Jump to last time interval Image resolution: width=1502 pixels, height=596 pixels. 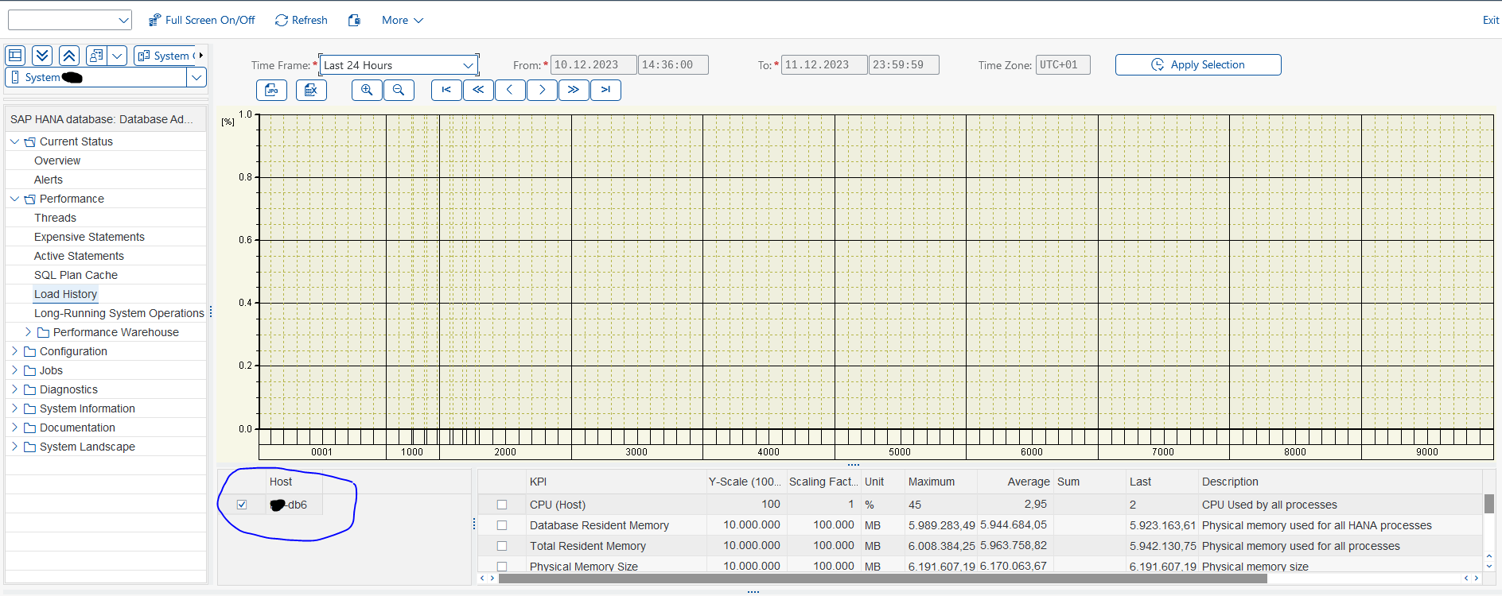coord(605,90)
